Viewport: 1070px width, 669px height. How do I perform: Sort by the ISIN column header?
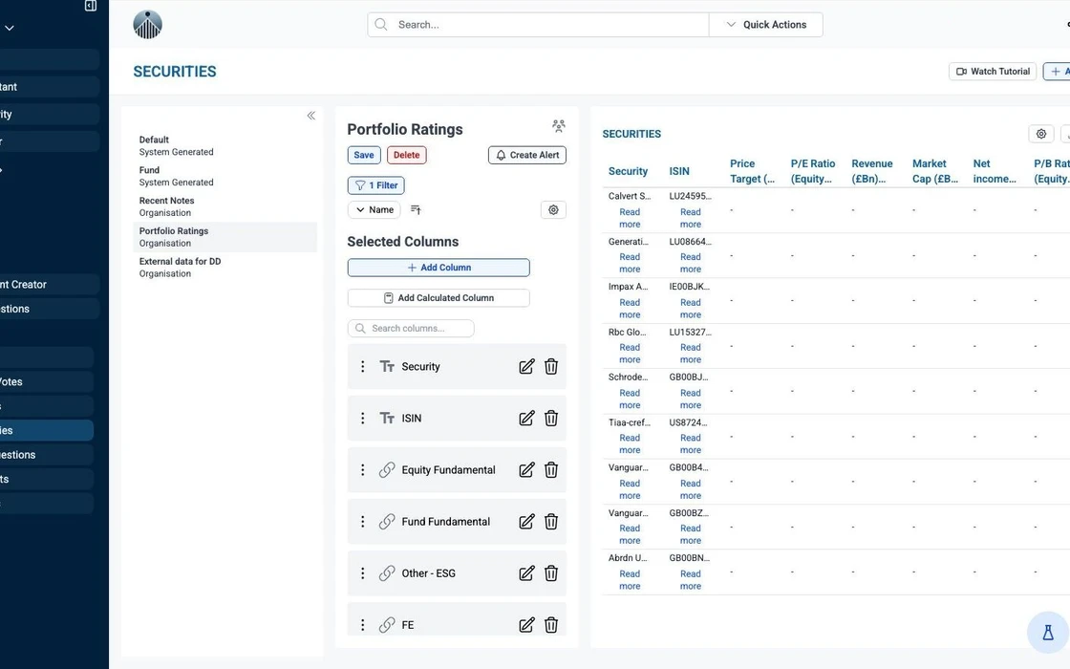[x=679, y=171]
